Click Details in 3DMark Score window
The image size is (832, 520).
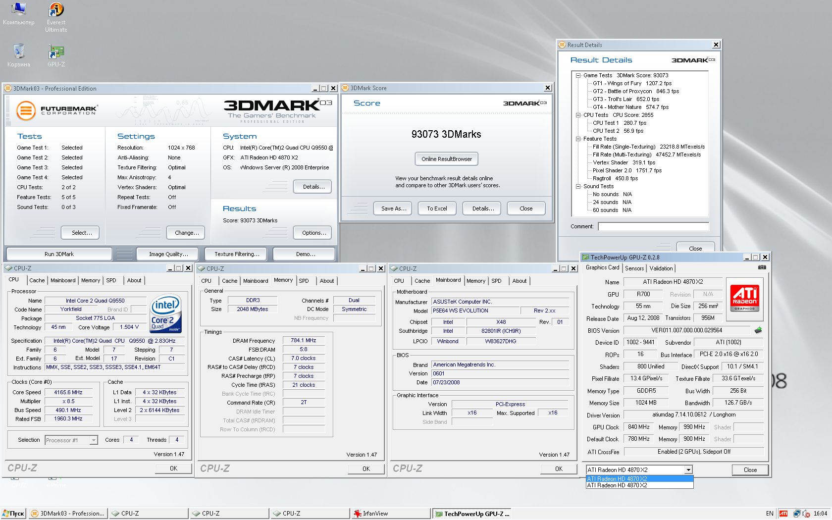coord(483,208)
